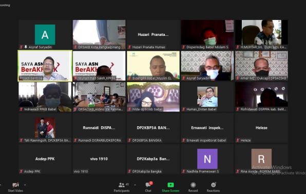Click muted mic icon on Humas_Distan Babel tile
The height and width of the screenshot is (194, 306).
click(183, 109)
